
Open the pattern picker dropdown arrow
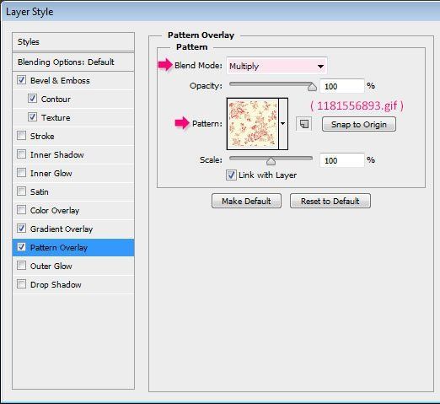point(283,124)
